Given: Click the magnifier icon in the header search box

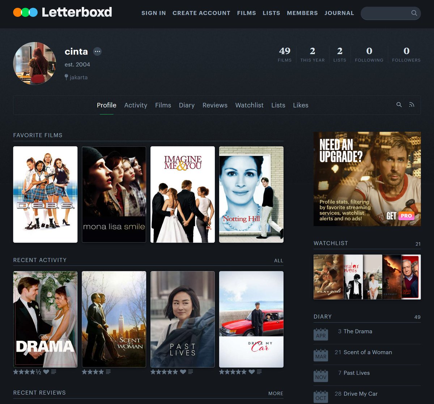Looking at the screenshot, I should point(414,13).
